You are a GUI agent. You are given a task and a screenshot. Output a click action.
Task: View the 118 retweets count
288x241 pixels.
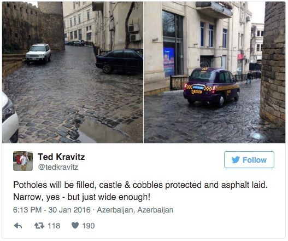click(x=54, y=226)
